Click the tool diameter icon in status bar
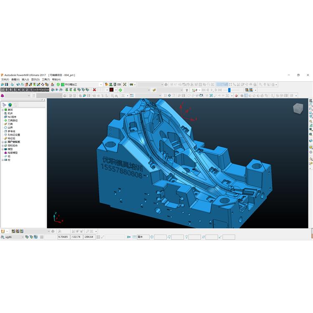313x313 pixels. [203, 237]
